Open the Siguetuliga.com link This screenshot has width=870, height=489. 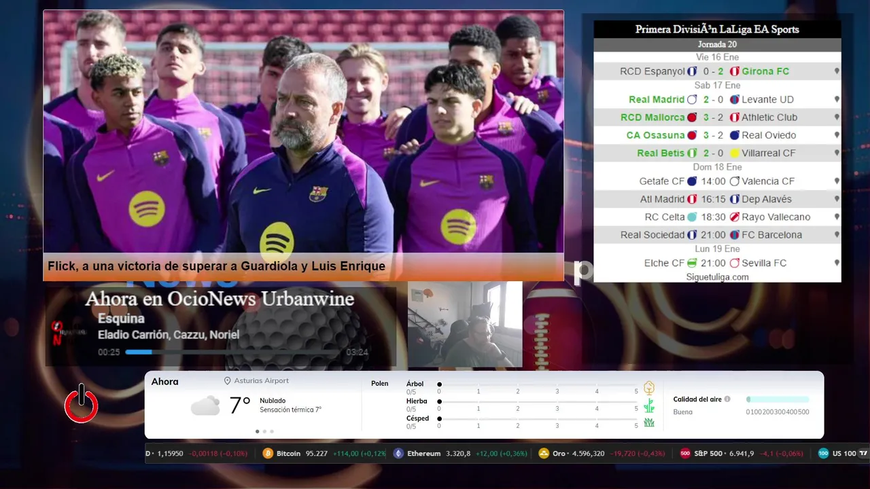(717, 277)
